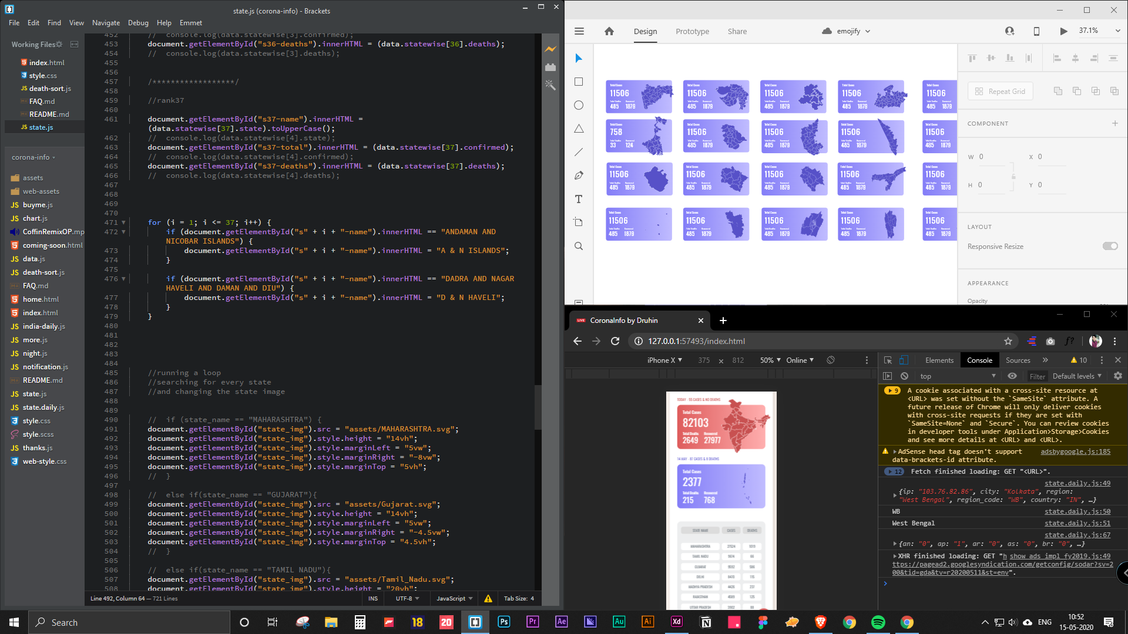Clear the console with the ban icon
Screen dimensions: 1128x634
coord(905,376)
